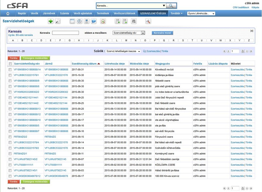This screenshot has width=262, height=192.
Task: Click Új link next to the filter
Action: click(144, 51)
